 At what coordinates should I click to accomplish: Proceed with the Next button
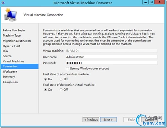click(108, 120)
